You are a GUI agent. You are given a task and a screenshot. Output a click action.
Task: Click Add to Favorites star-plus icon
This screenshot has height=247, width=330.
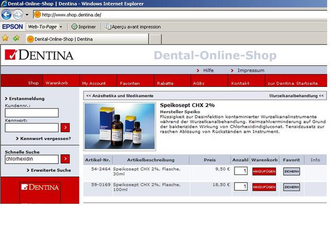tap(16, 39)
